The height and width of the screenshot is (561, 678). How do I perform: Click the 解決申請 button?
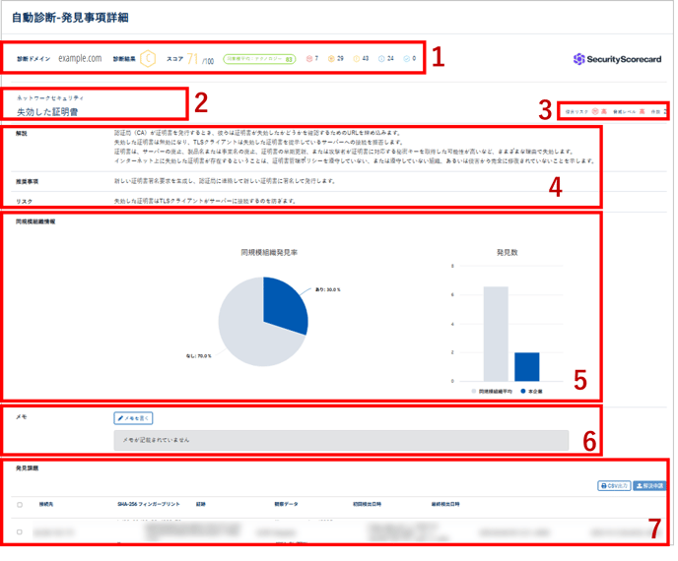point(651,485)
